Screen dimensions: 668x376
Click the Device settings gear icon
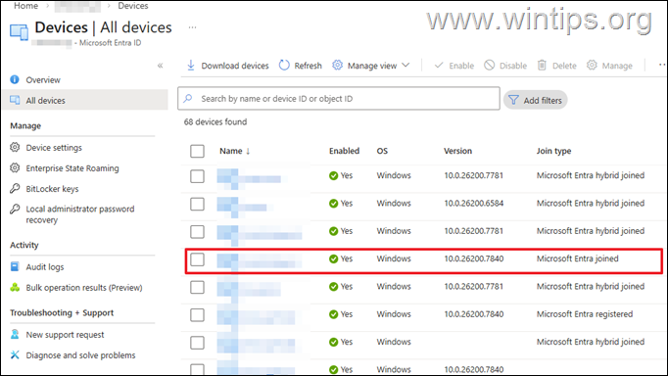(15, 147)
